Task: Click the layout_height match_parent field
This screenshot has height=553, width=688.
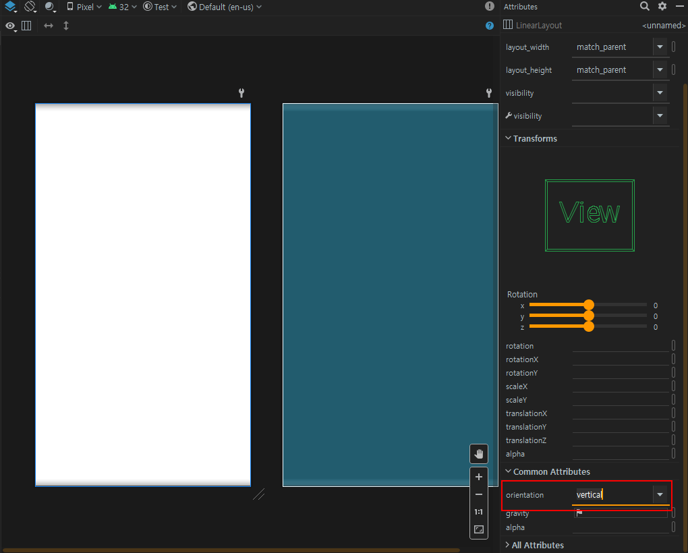Action: pyautogui.click(x=612, y=69)
